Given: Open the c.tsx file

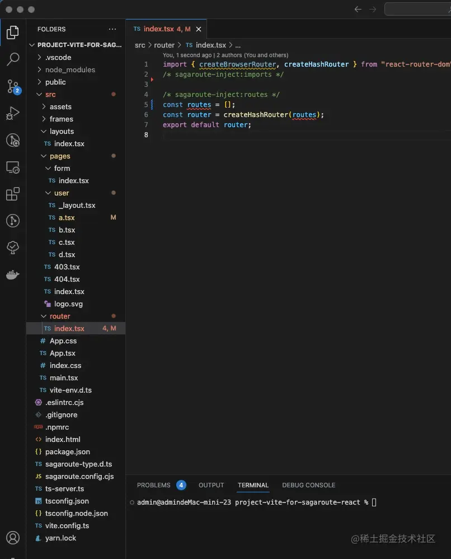Looking at the screenshot, I should (76, 243).
